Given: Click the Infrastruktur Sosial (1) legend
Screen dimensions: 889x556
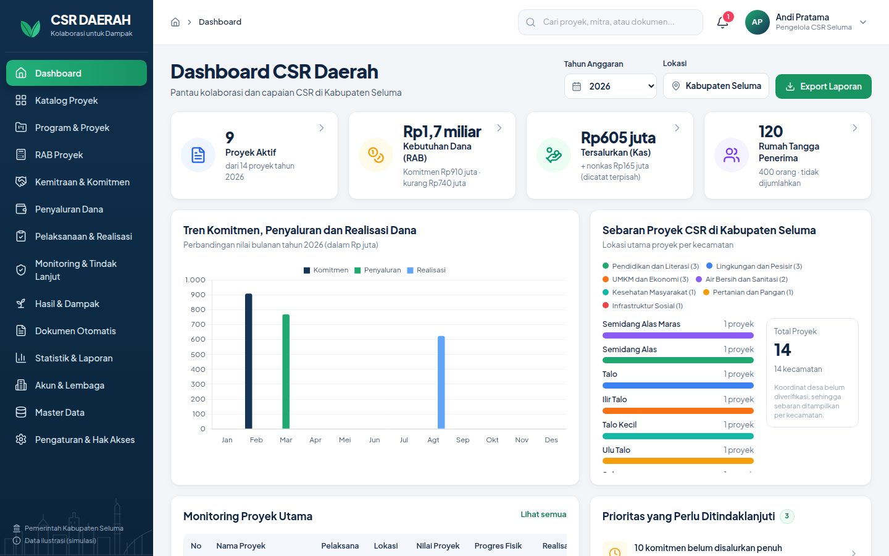Looking at the screenshot, I should tap(643, 306).
